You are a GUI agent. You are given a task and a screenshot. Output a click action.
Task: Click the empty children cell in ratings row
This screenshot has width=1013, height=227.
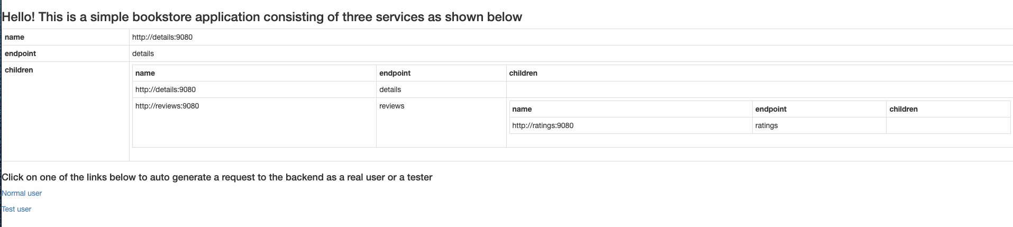click(x=948, y=125)
